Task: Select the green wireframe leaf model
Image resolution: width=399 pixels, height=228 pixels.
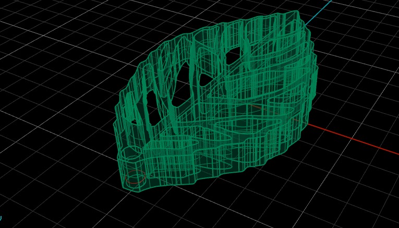Action: click(215, 101)
